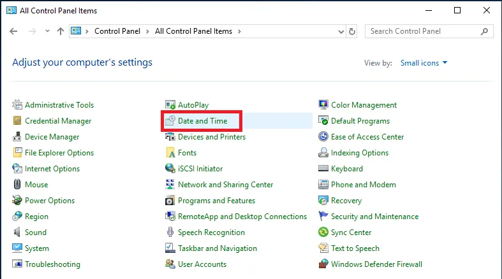502x279 pixels.
Task: Open the Default Programs link
Action: 360,121
